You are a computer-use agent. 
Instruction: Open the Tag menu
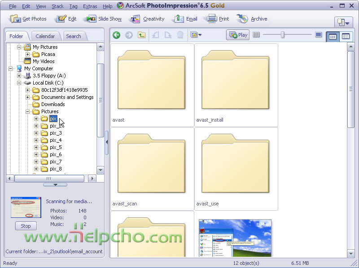pos(73,6)
